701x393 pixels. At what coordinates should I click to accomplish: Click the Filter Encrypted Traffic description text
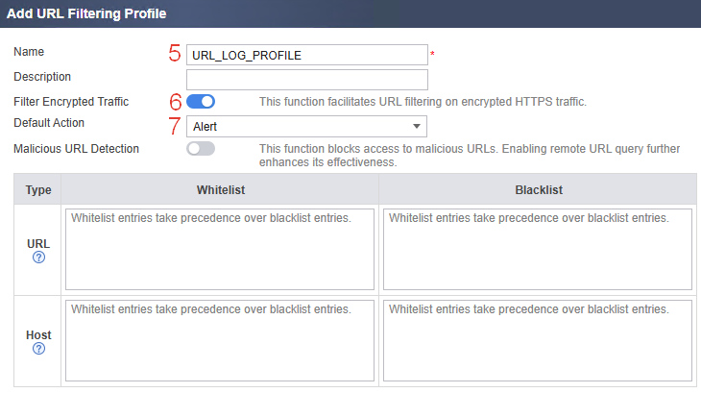pyautogui.click(x=423, y=101)
